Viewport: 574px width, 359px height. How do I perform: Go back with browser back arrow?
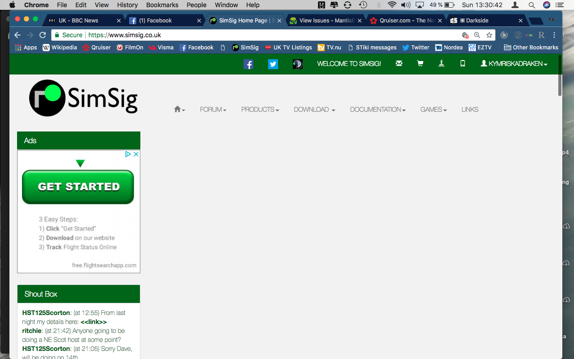coord(17,35)
